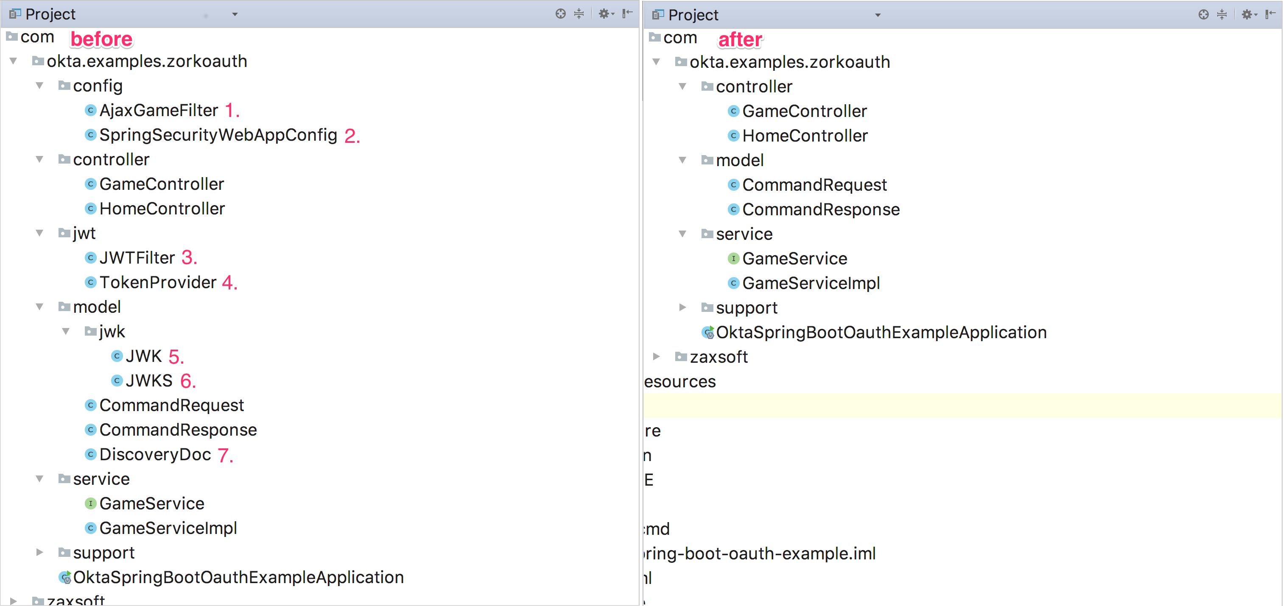1283x606 pixels.
Task: Expand the support folder in right panel
Action: coord(682,308)
